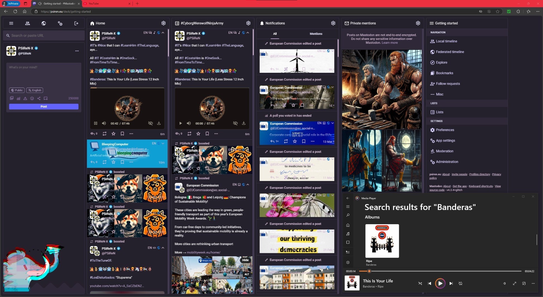
Task: Open the Keyboard shortcuts link
Action: tap(481, 186)
